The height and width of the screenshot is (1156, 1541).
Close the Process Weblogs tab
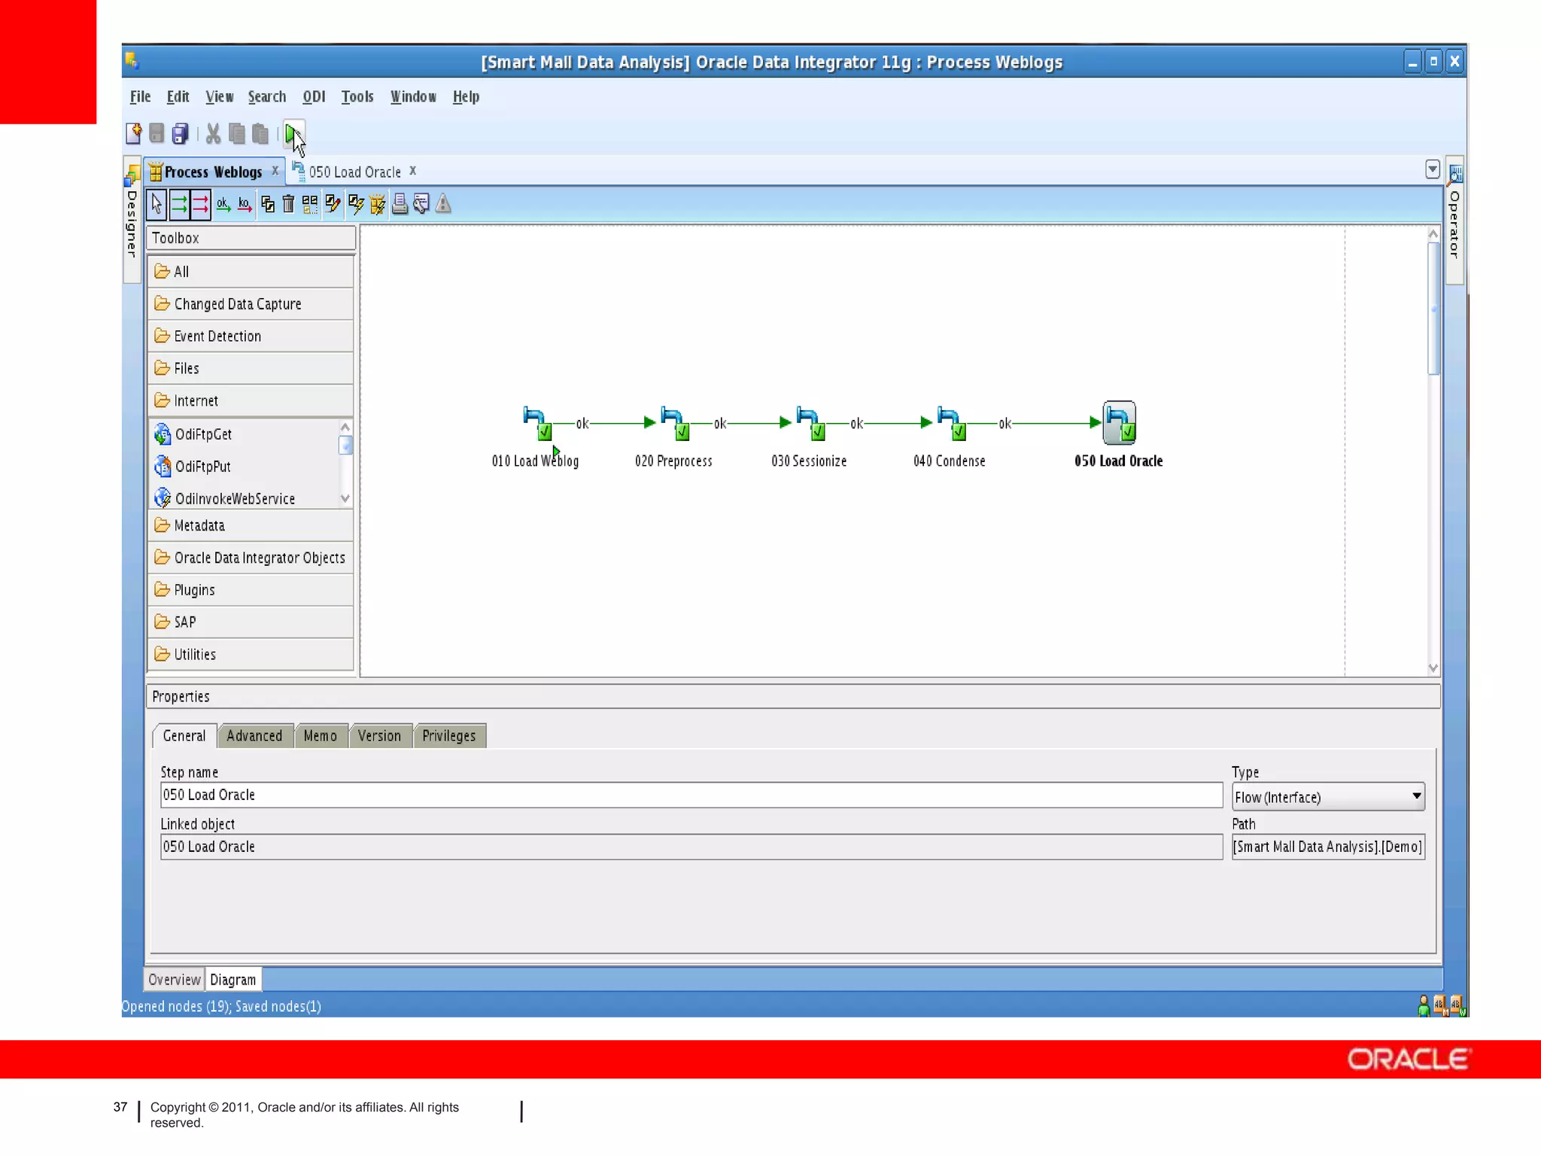point(275,171)
